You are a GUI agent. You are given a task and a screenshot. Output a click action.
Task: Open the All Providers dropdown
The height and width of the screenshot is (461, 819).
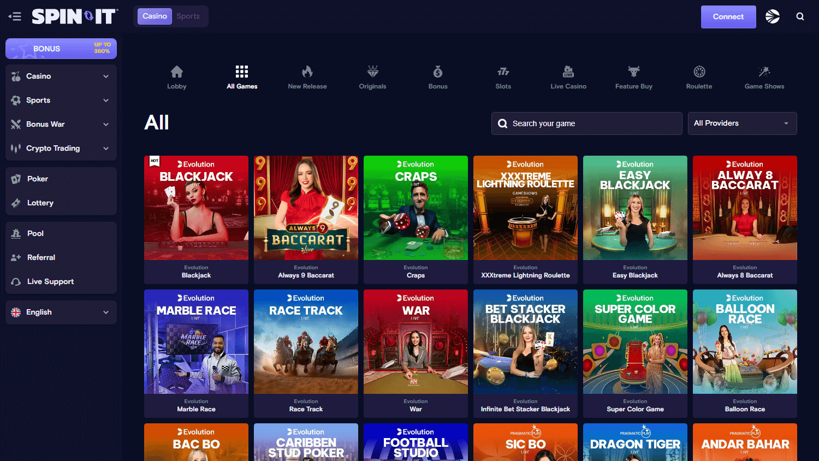coord(742,123)
